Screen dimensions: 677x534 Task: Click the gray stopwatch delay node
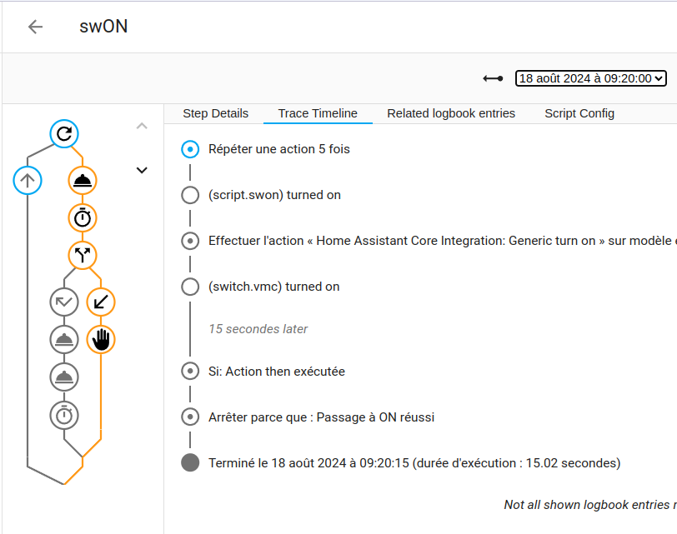tap(64, 416)
